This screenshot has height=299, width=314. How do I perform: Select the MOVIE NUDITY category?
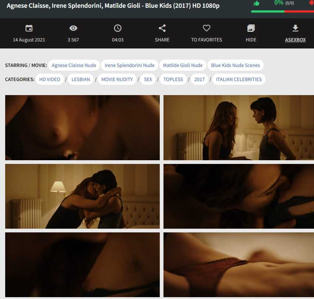(x=117, y=79)
